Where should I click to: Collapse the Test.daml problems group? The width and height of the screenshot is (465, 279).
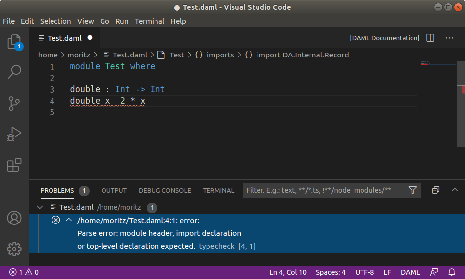pyautogui.click(x=41, y=207)
